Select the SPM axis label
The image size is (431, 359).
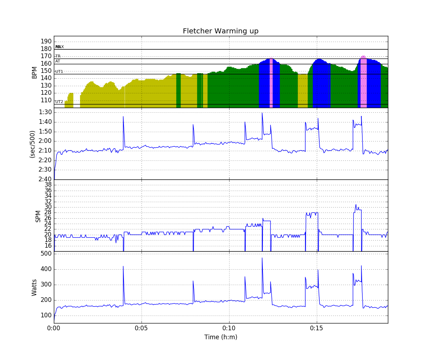coord(38,216)
